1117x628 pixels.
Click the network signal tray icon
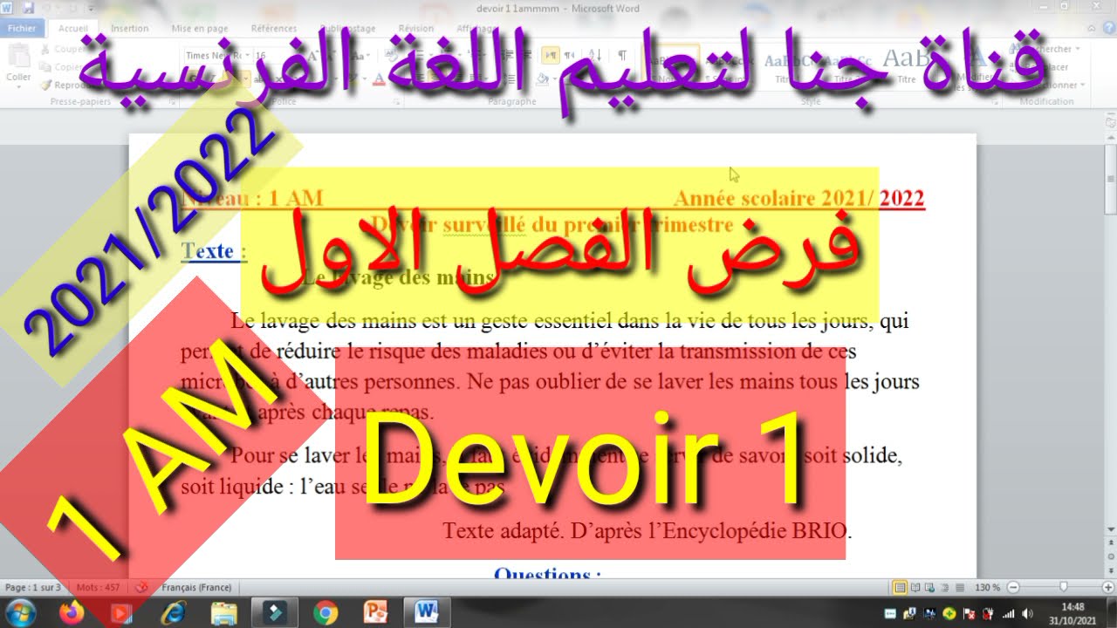[x=1009, y=613]
